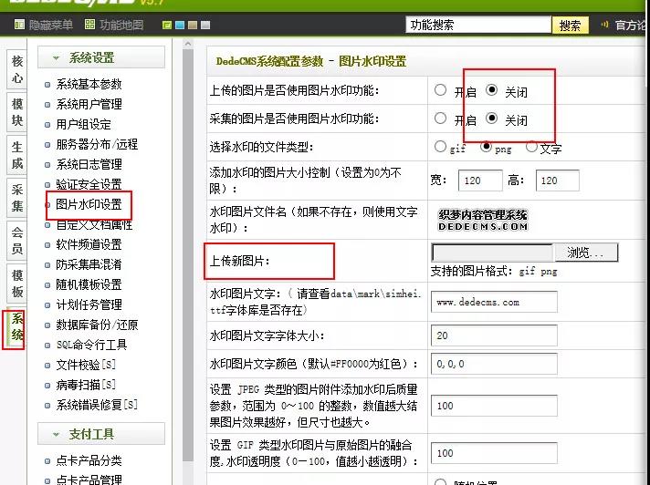This screenshot has width=650, height=485.
Task: Open the 官方论坛 link
Action: (632, 26)
